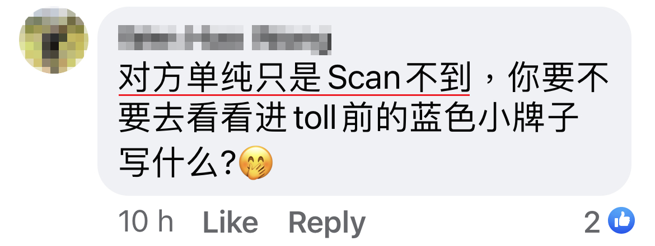Open the blurred commenter name link
The height and width of the screenshot is (246, 655).
pyautogui.click(x=224, y=40)
